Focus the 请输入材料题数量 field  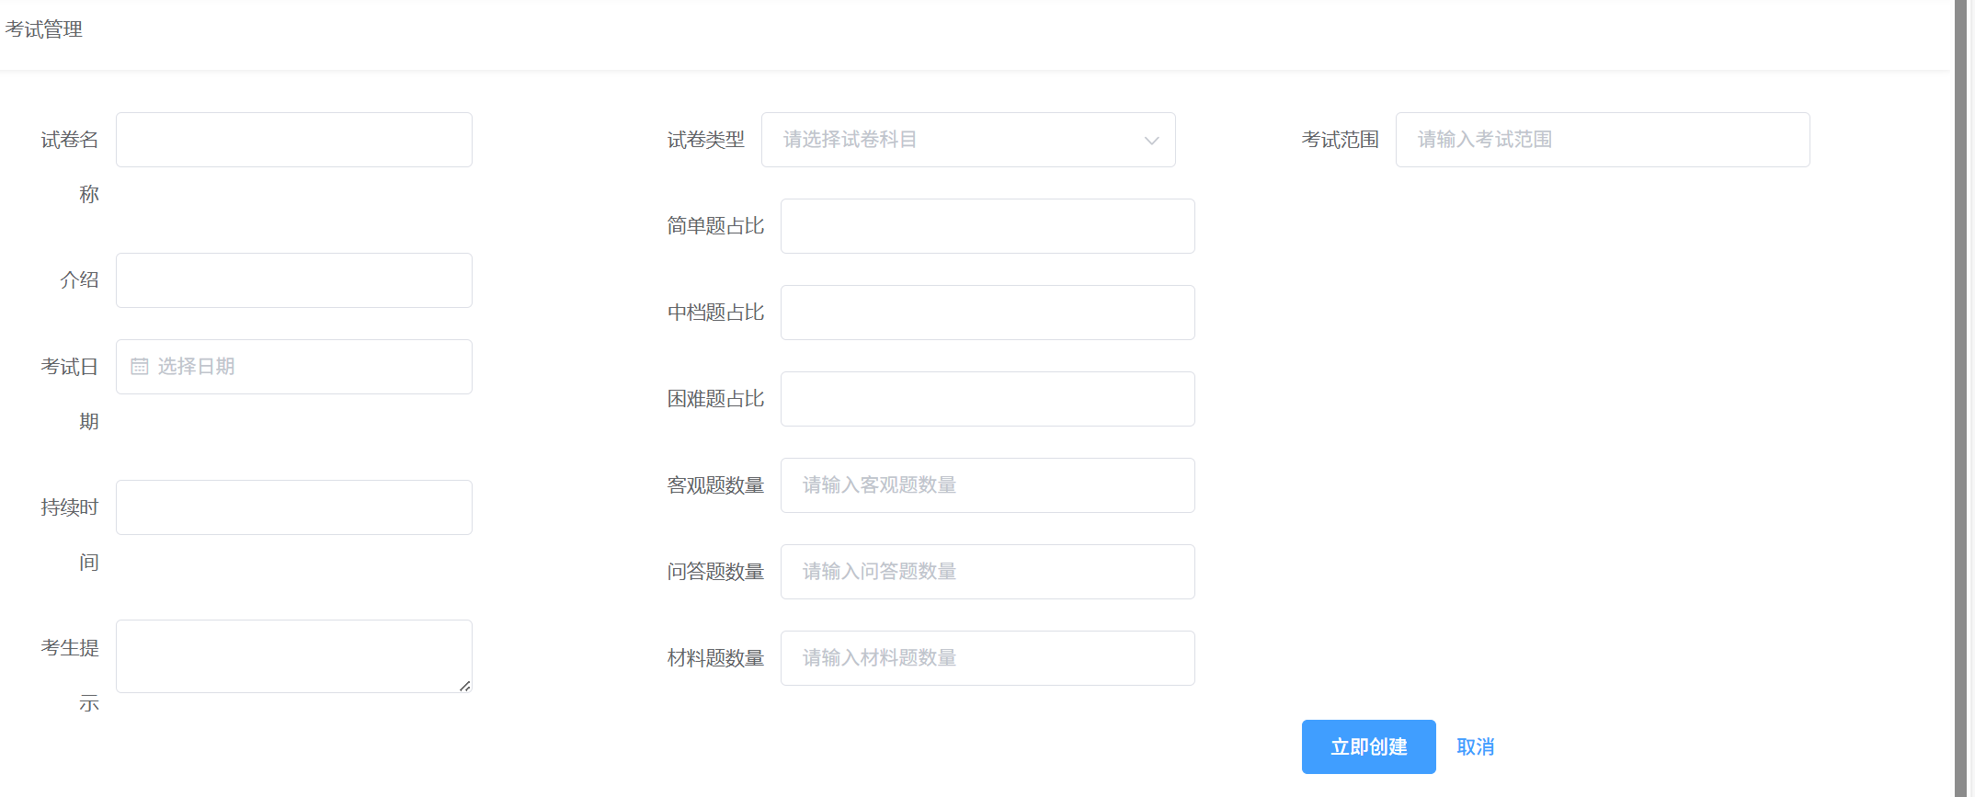[x=987, y=658]
